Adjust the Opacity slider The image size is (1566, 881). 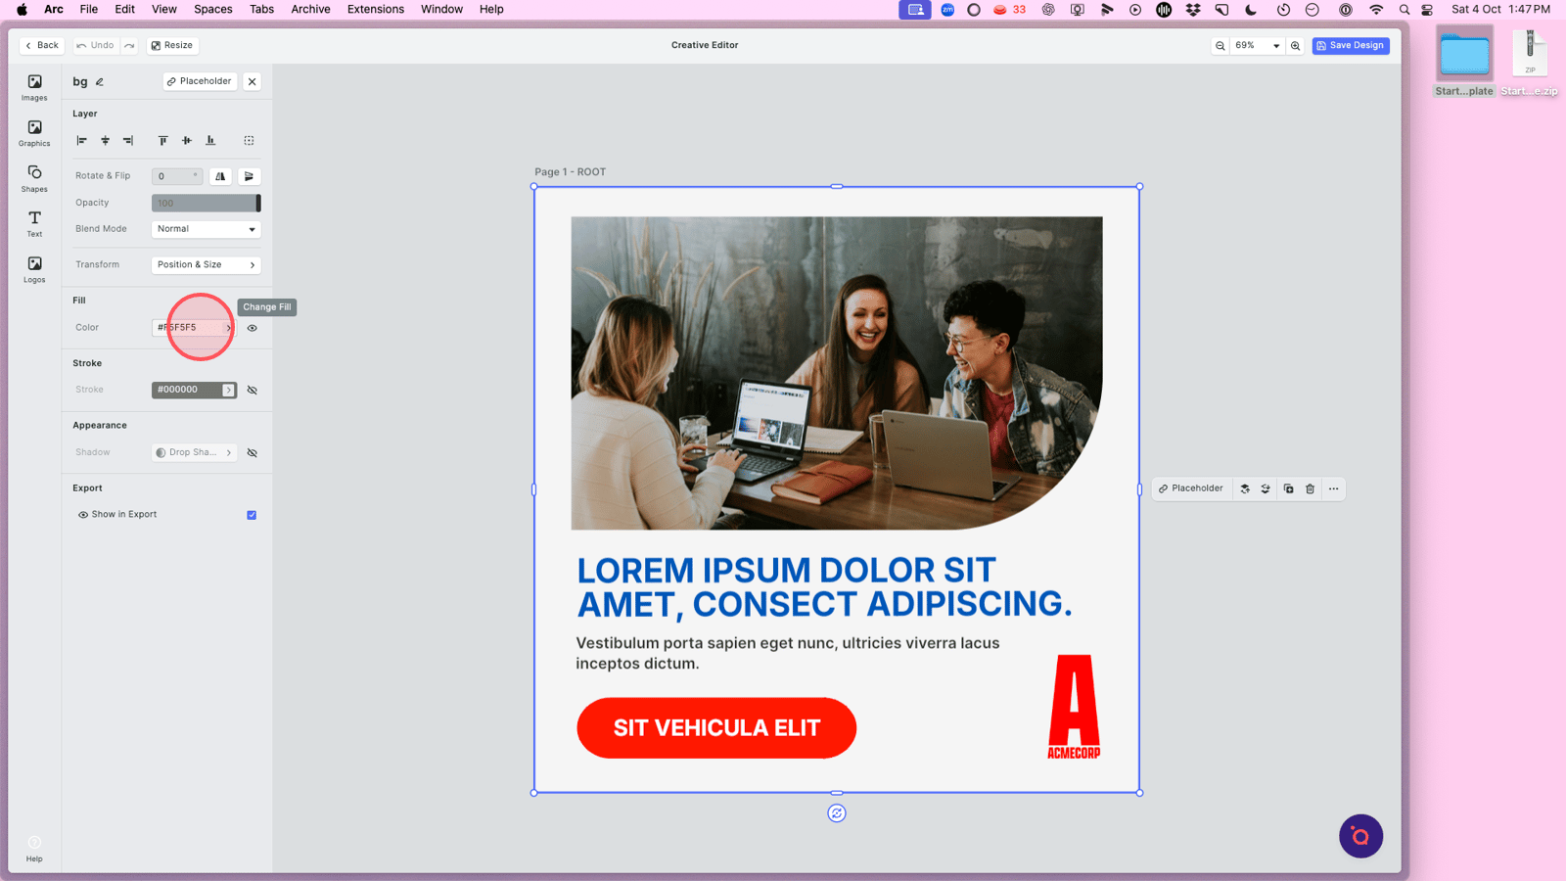206,204
